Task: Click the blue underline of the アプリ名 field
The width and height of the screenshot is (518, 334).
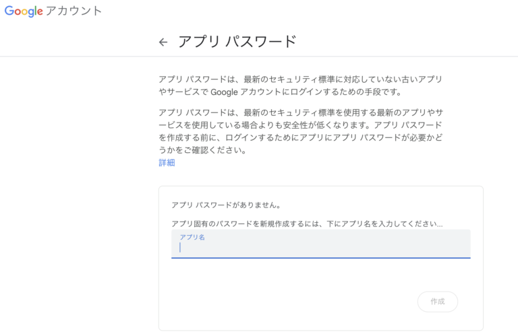Action: coord(321,257)
